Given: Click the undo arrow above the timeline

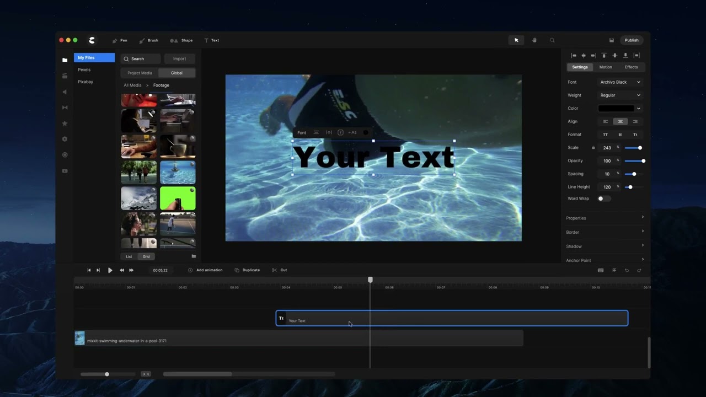Looking at the screenshot, I should pyautogui.click(x=627, y=270).
